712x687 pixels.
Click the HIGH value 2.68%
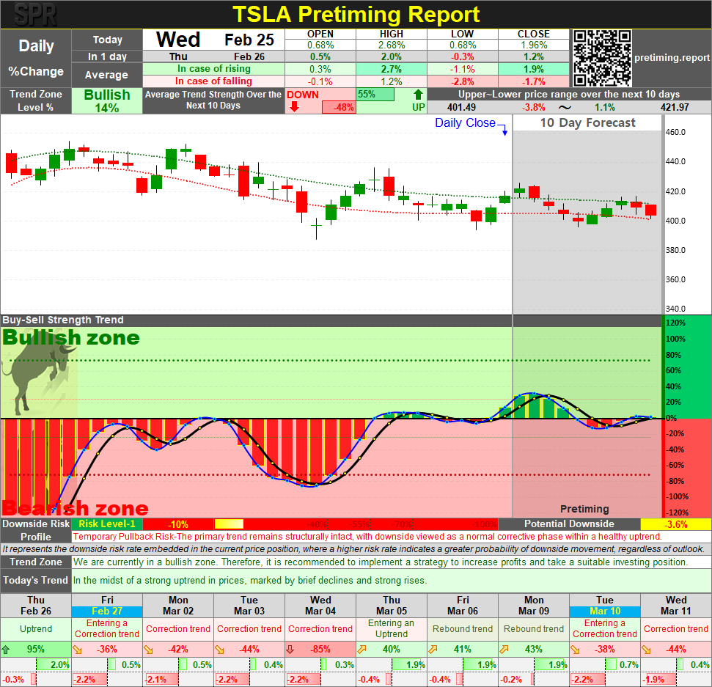click(392, 45)
